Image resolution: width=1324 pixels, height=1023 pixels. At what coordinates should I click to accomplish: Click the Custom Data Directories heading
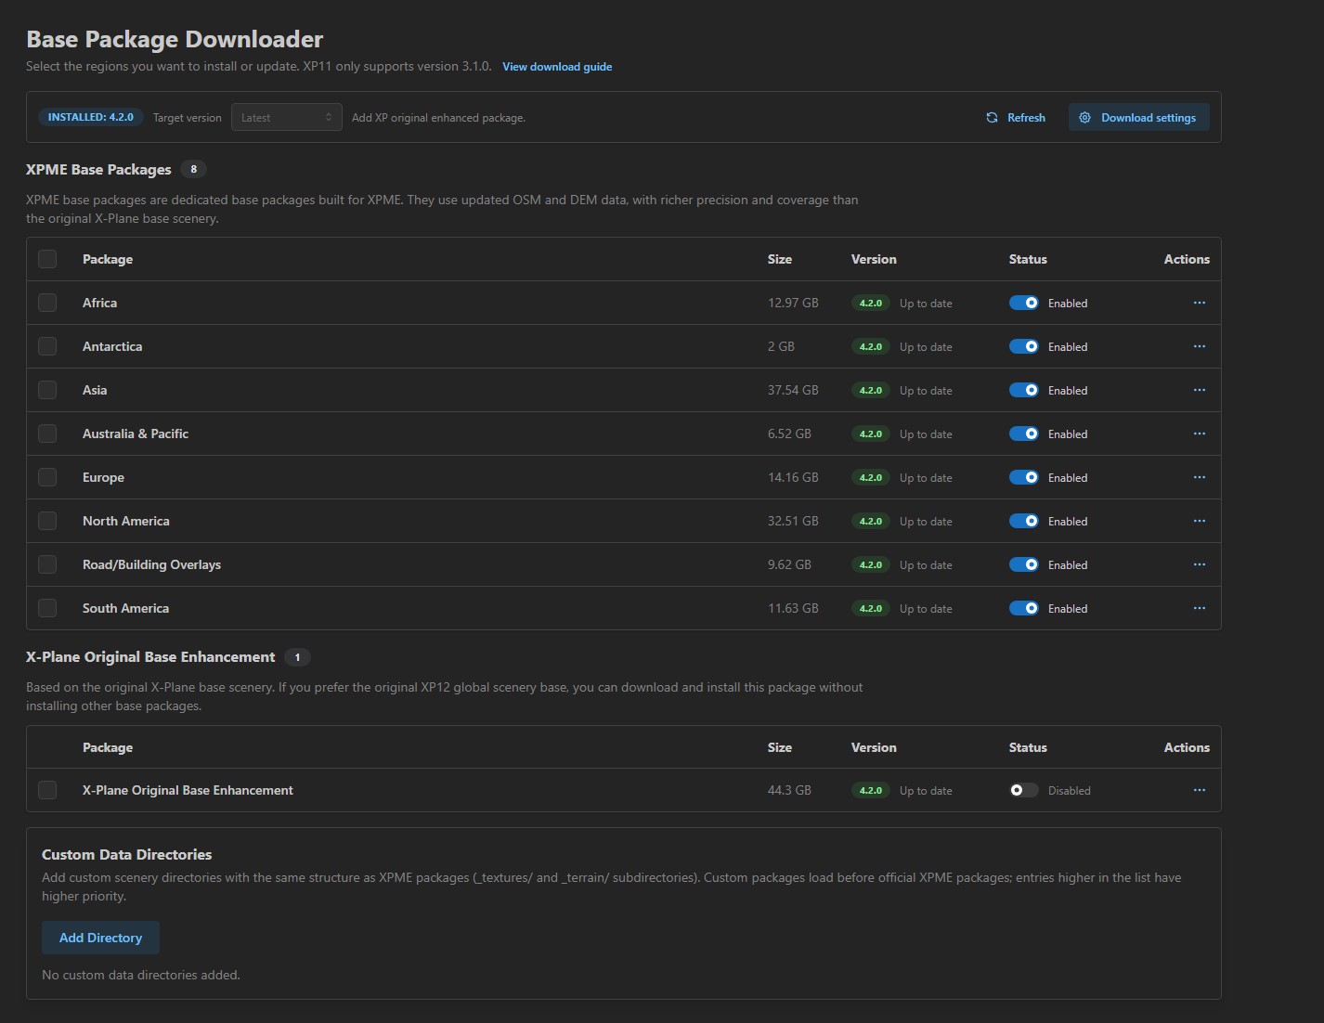coord(127,854)
